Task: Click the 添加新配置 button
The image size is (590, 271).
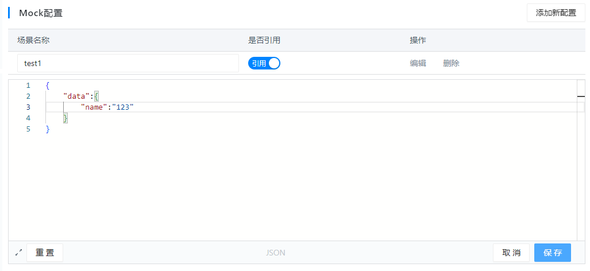Action: point(556,13)
